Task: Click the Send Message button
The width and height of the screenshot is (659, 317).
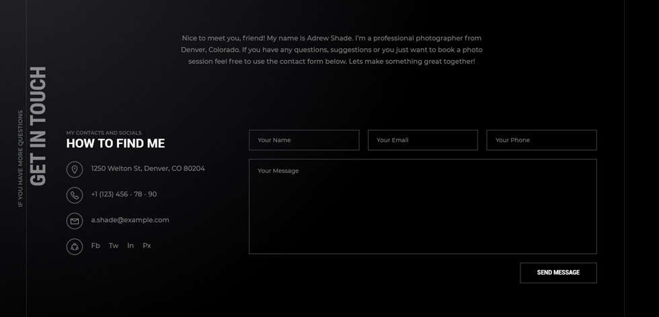Action: (558, 273)
